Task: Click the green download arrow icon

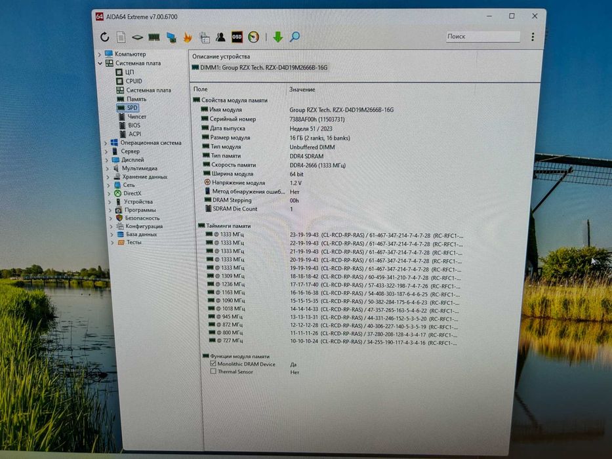Action: (x=278, y=37)
